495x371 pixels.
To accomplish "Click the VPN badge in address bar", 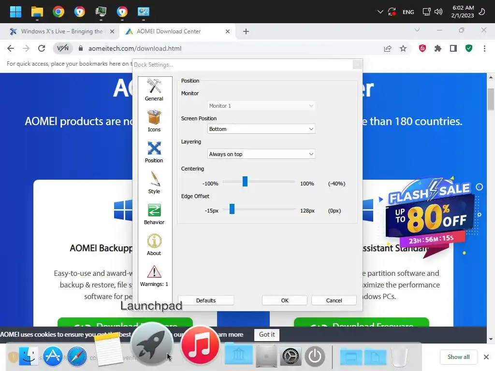I will (62, 48).
